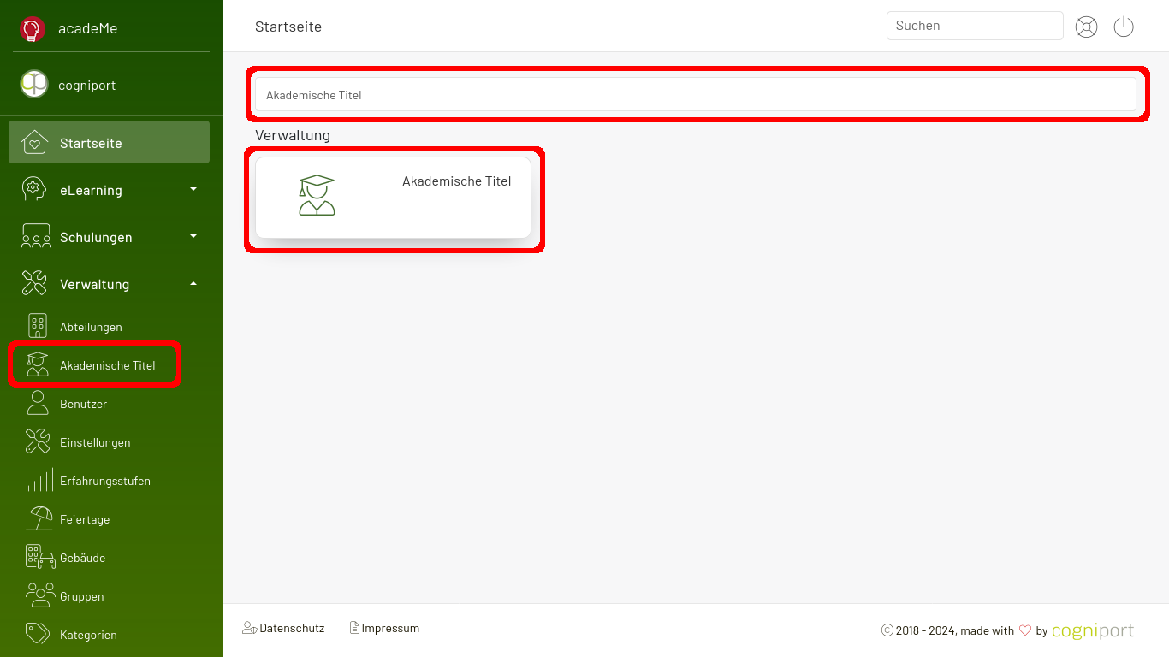Click the Startseite page heading
1169x657 pixels.
click(288, 27)
